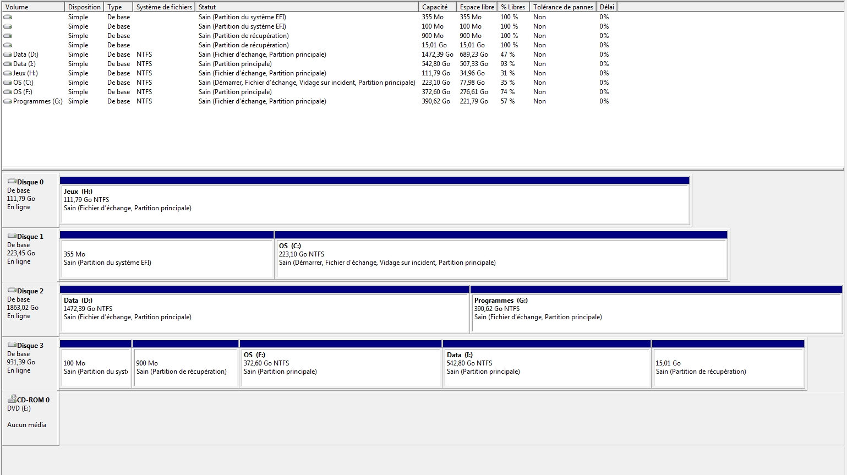847x475 pixels.
Task: Sort volumes by the Capacité column header
Action: (x=438, y=7)
